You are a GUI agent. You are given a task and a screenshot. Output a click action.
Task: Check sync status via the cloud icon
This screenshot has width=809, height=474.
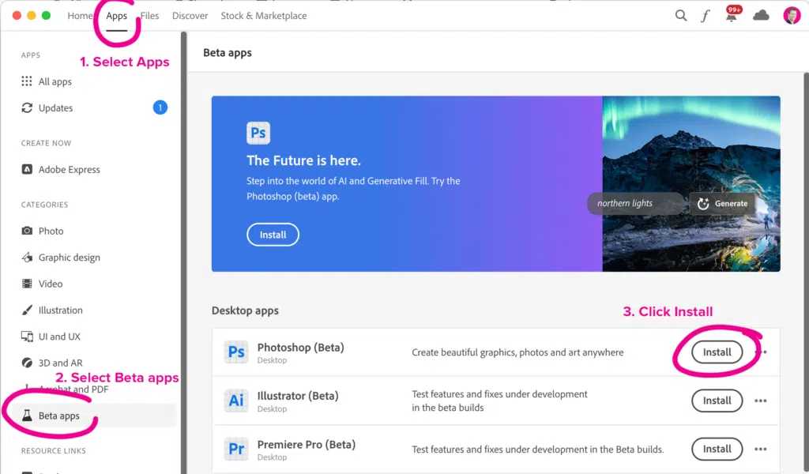760,15
